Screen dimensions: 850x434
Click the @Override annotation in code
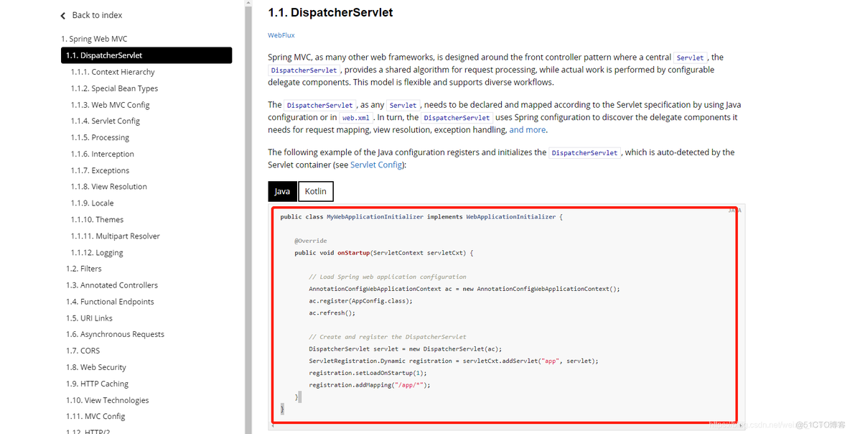coord(311,241)
